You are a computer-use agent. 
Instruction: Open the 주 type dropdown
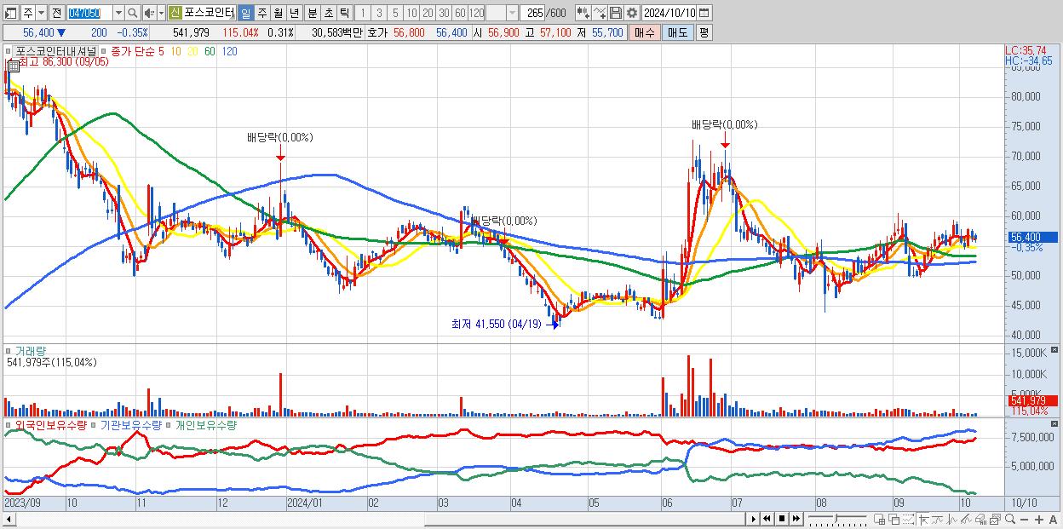tap(42, 13)
